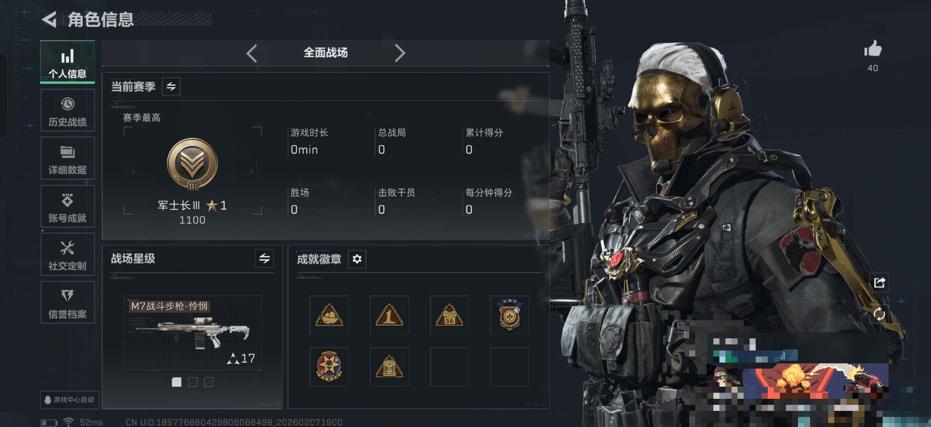This screenshot has height=427, width=931.
Task: Click the S6 triangle badge
Action: 449,315
